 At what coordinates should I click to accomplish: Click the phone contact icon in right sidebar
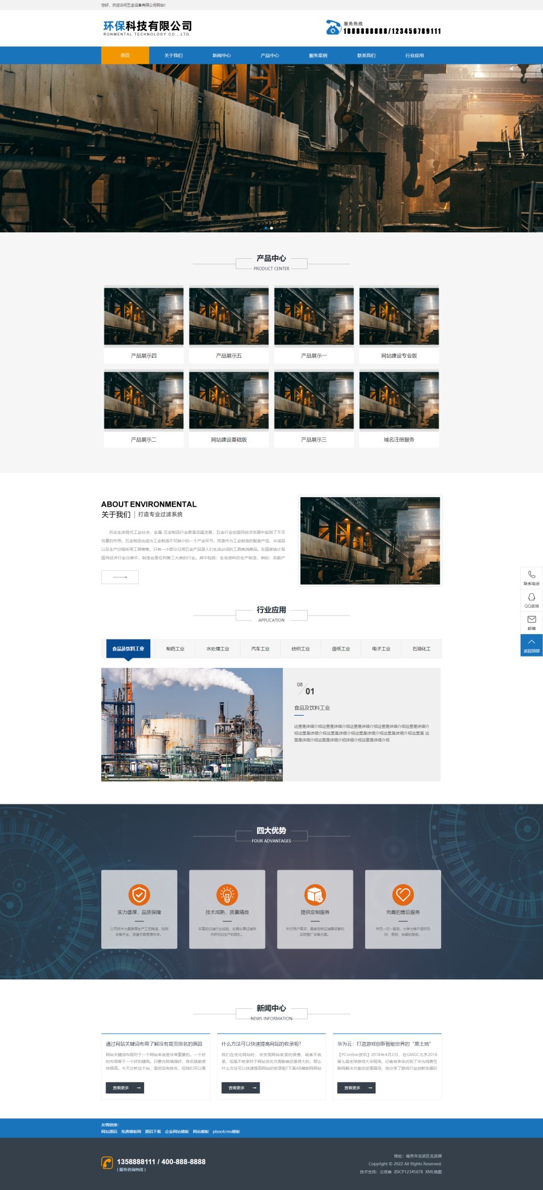click(x=532, y=575)
